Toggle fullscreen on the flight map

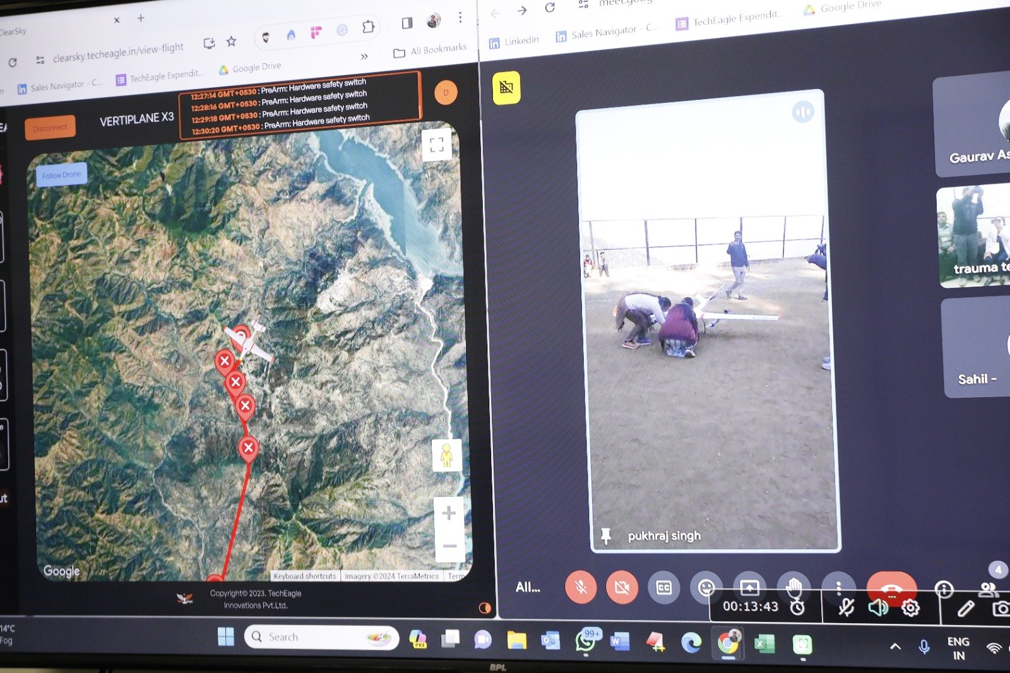click(x=436, y=145)
